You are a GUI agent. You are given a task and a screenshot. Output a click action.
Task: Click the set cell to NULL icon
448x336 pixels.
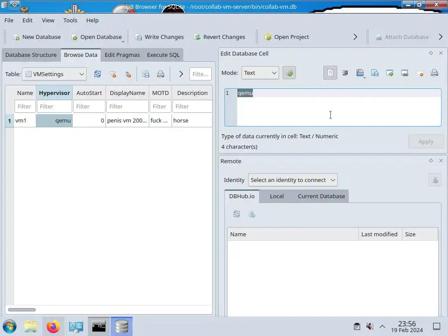coord(420,73)
